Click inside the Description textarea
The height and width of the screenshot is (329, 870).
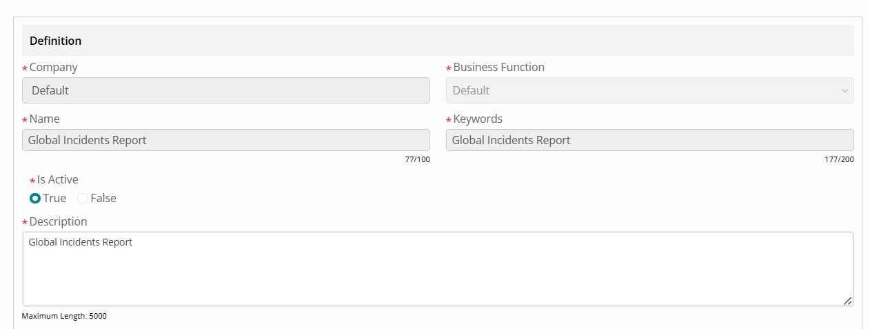tap(438, 269)
